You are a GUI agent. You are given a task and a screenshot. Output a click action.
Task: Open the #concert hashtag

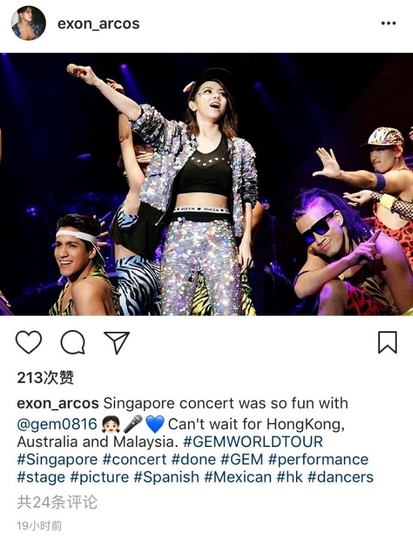click(x=134, y=460)
